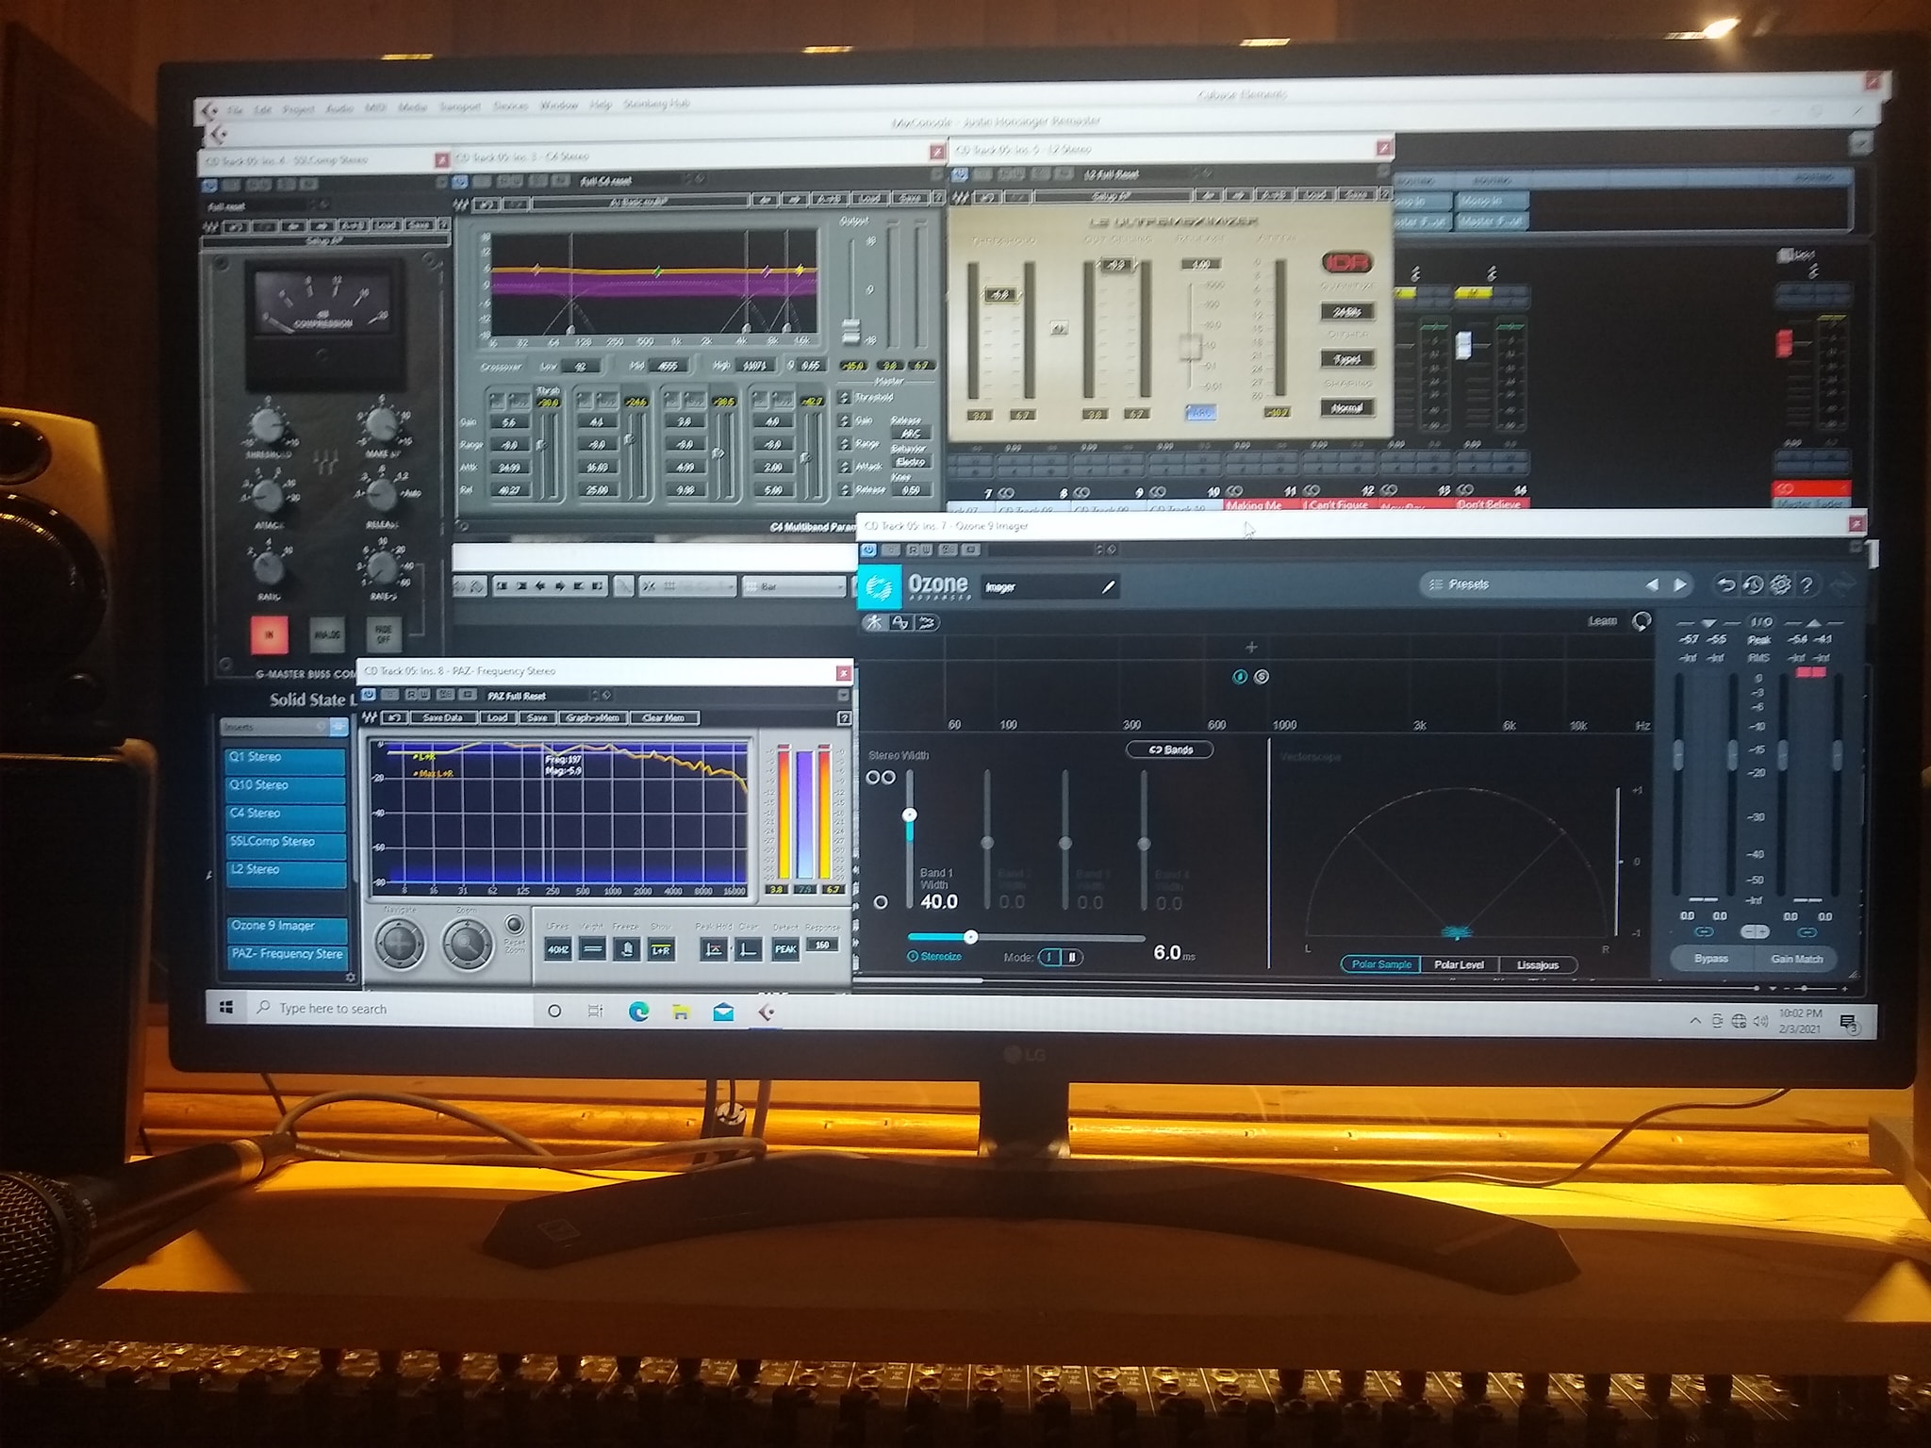Toggle band solo S icon in Ozone spectrum
The image size is (1931, 1448).
click(1262, 676)
